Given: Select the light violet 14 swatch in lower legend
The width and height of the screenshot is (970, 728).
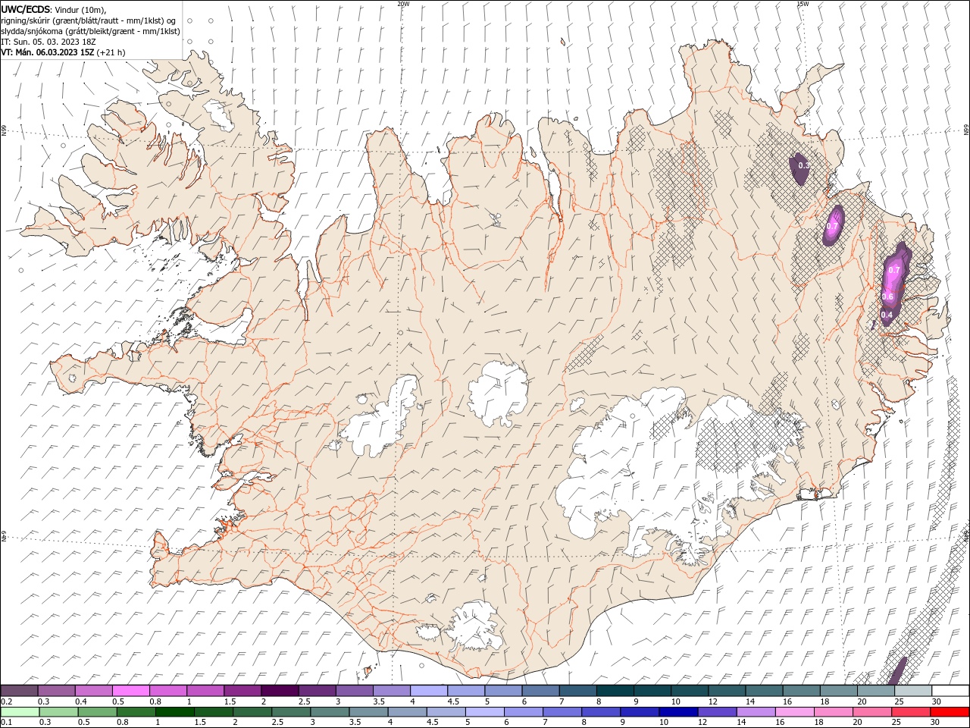Looking at the screenshot, I should (x=756, y=711).
